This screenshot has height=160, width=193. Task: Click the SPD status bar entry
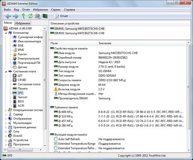8,156
